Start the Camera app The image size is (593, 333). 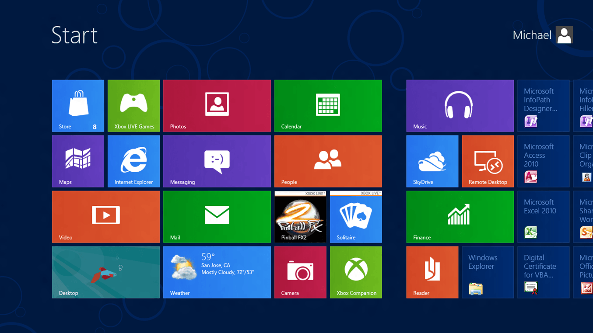click(x=300, y=272)
